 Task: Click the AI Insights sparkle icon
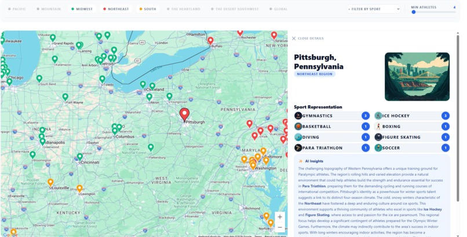(x=301, y=161)
